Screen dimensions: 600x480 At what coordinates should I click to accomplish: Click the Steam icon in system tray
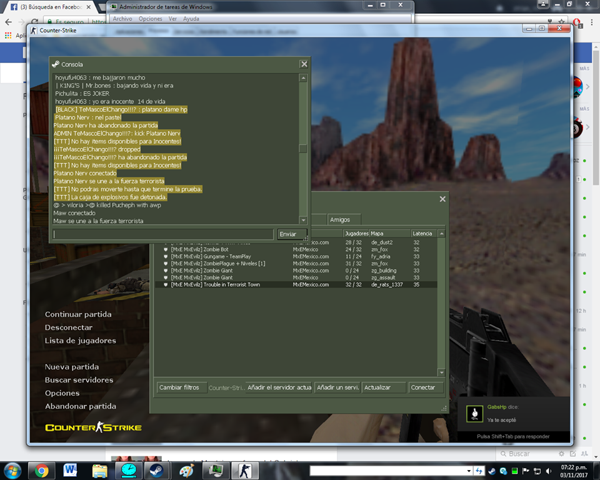[492, 471]
